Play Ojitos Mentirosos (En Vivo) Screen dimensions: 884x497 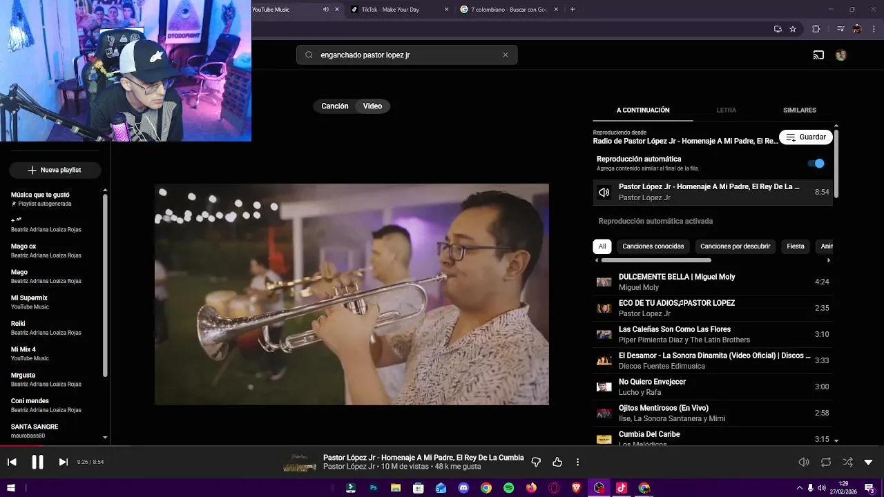[x=713, y=413]
